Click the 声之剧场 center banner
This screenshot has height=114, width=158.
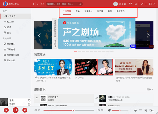click(x=94, y=34)
